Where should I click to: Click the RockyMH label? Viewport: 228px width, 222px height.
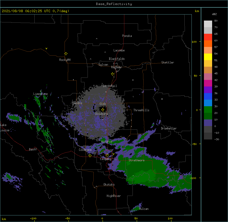point(65,60)
